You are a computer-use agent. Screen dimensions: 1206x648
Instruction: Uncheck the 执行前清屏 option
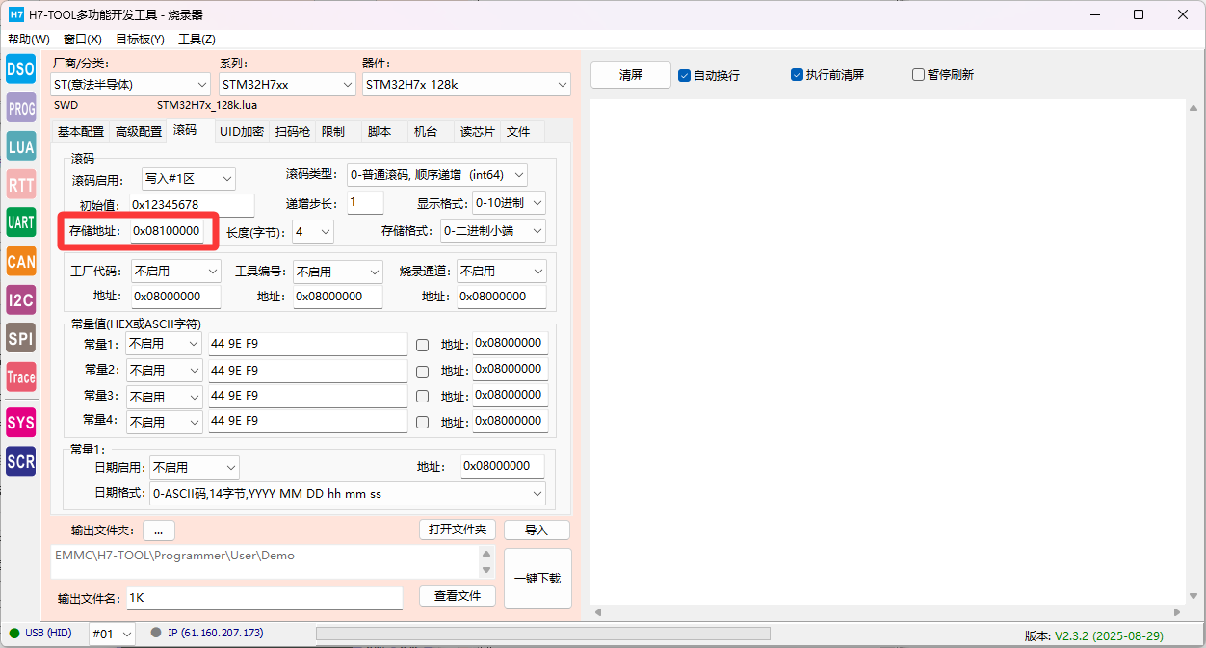[797, 75]
